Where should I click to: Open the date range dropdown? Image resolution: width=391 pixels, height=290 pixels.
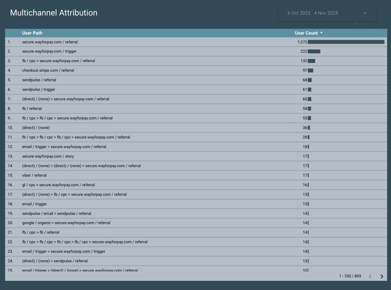pyautogui.click(x=327, y=13)
